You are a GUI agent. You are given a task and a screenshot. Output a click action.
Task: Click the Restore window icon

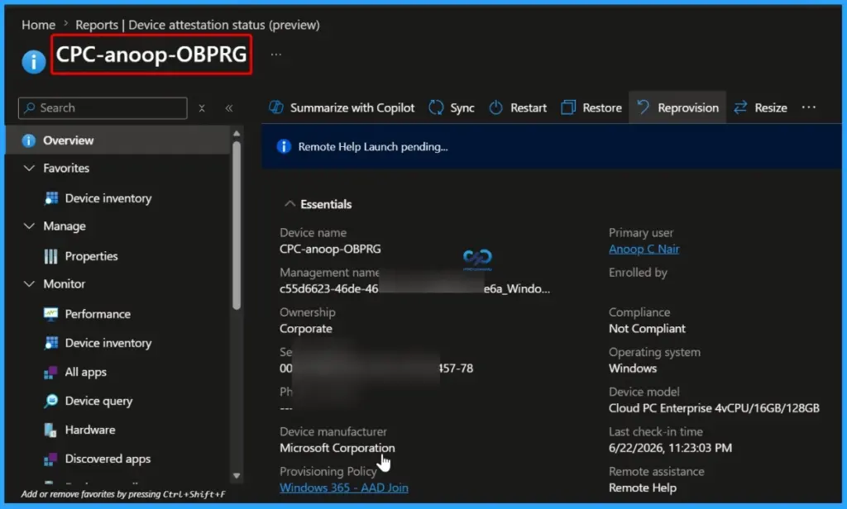(x=568, y=107)
